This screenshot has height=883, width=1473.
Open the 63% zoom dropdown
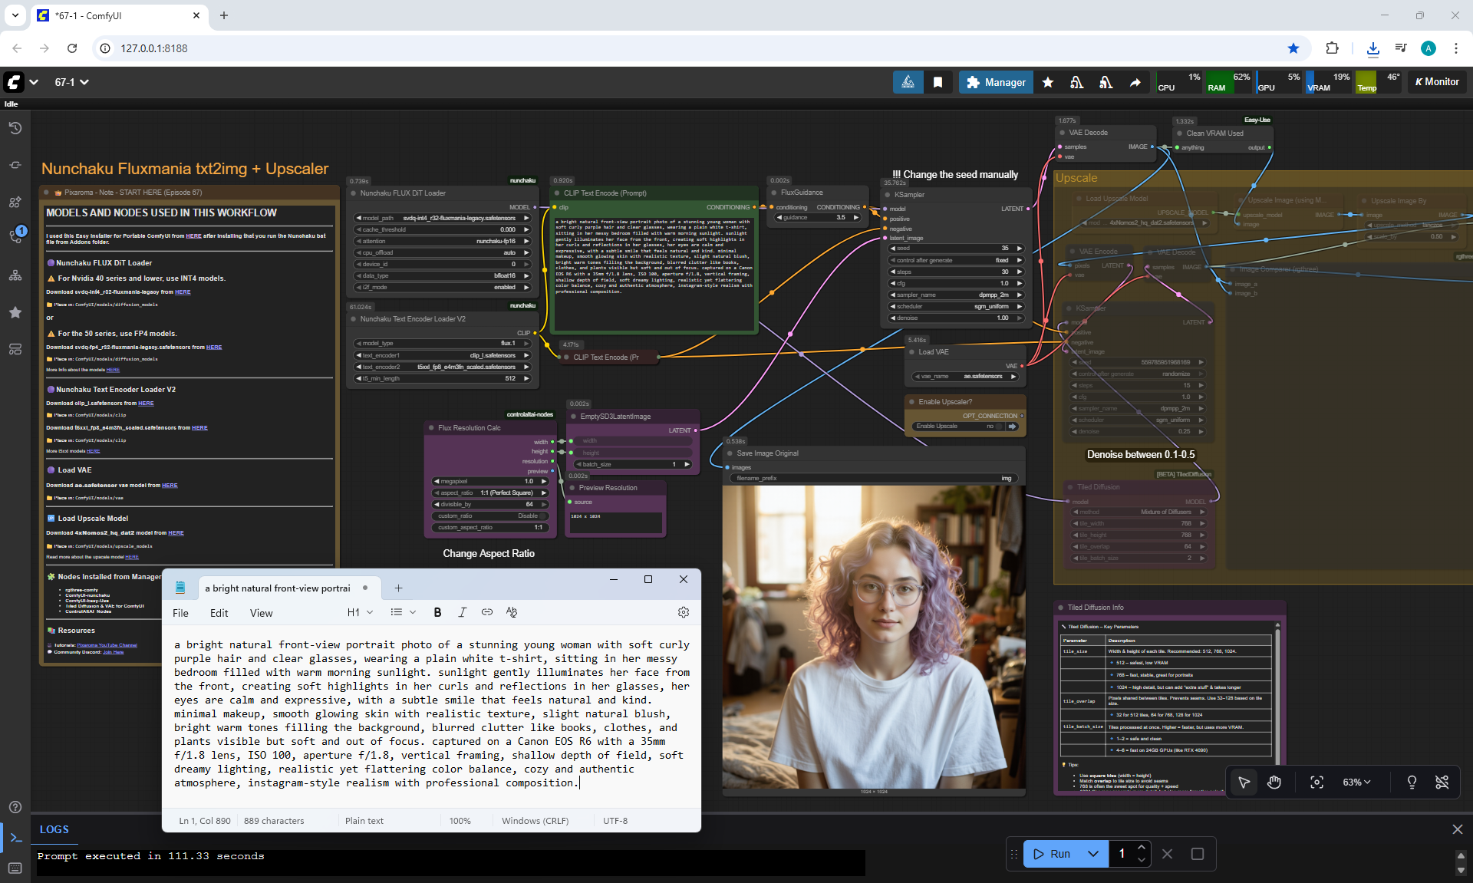[x=1356, y=782]
